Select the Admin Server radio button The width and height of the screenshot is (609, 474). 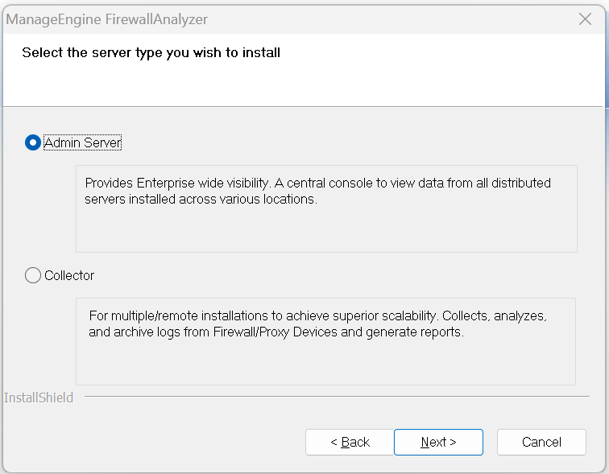coord(33,142)
